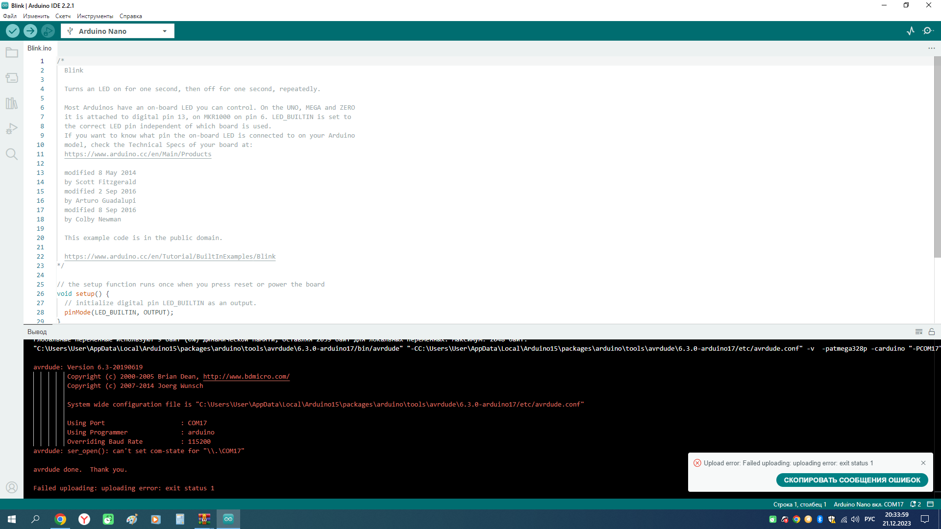Start debugging with the Debug button

48,31
